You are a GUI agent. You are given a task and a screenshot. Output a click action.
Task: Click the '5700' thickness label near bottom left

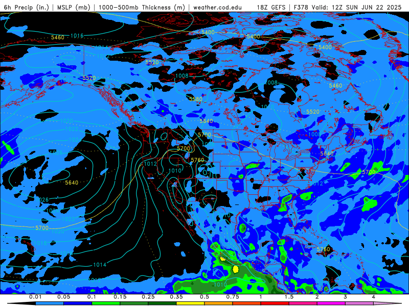click(x=42, y=228)
